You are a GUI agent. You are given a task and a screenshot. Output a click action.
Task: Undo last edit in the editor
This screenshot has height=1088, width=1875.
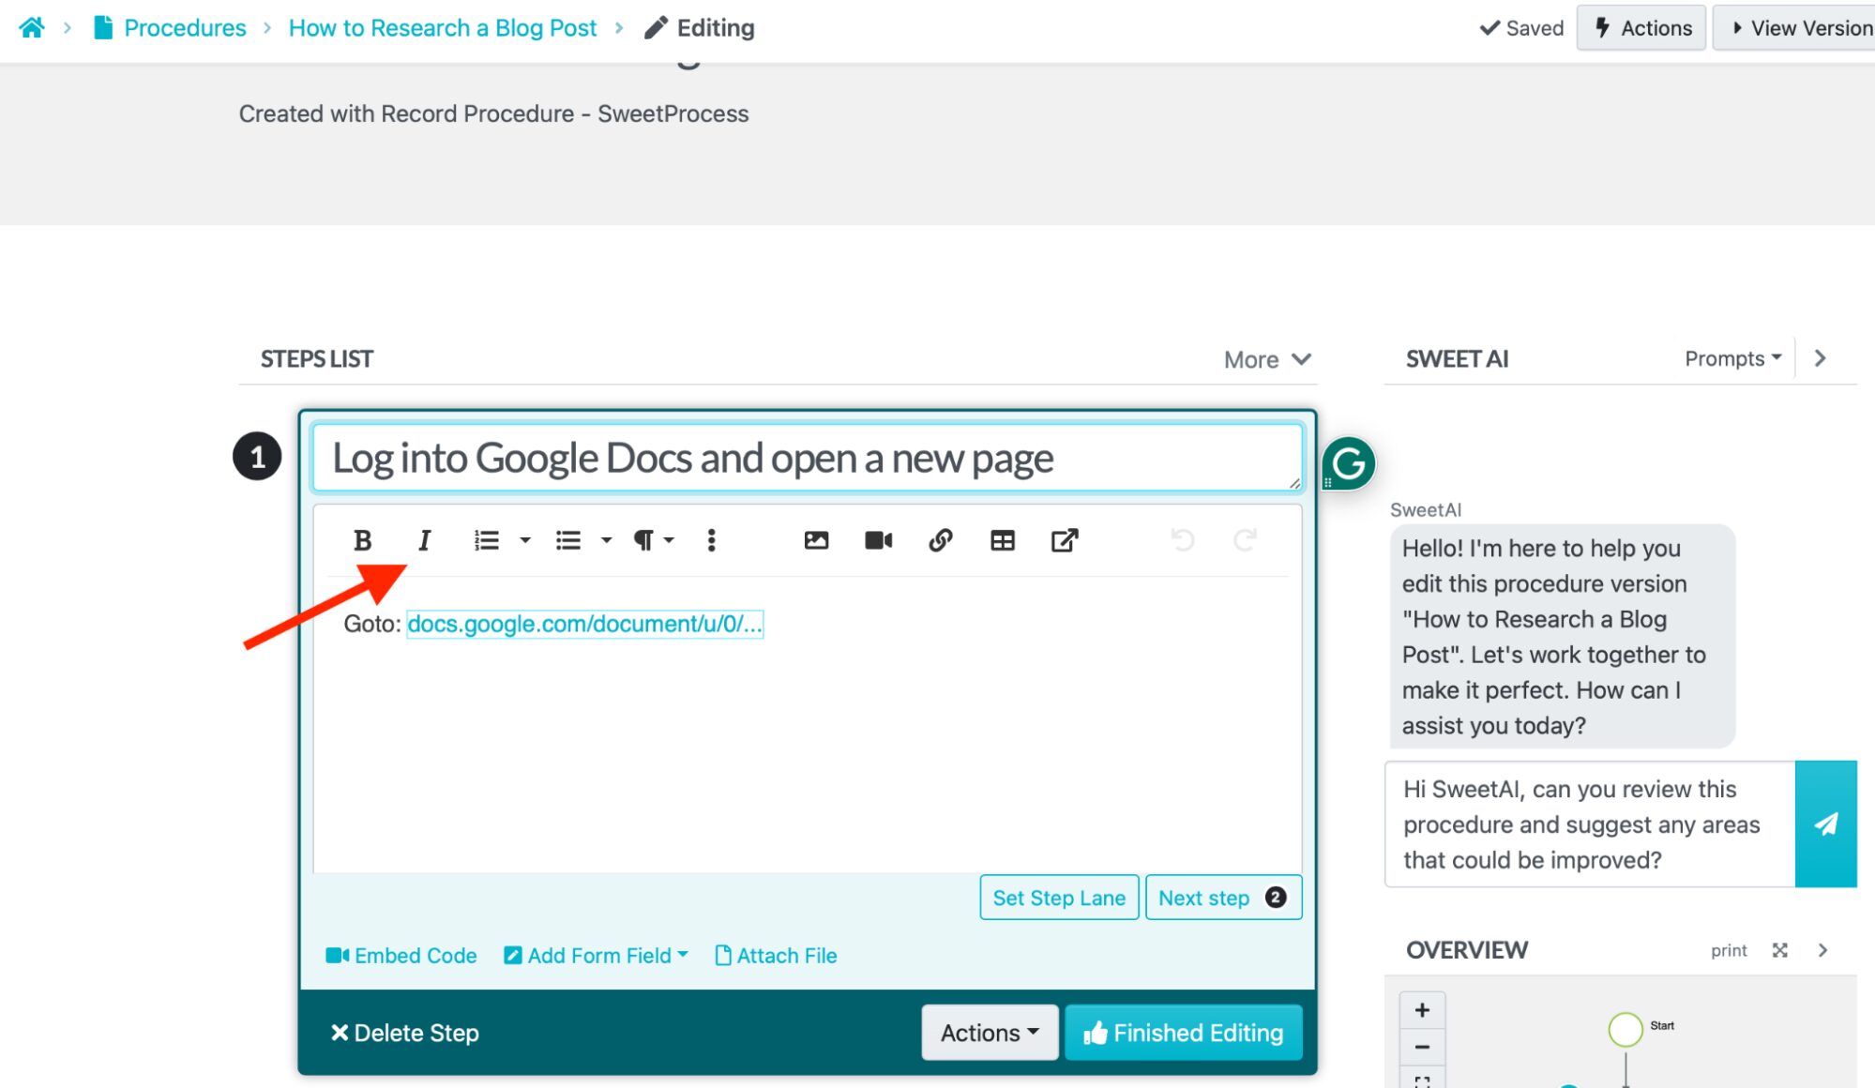1182,540
